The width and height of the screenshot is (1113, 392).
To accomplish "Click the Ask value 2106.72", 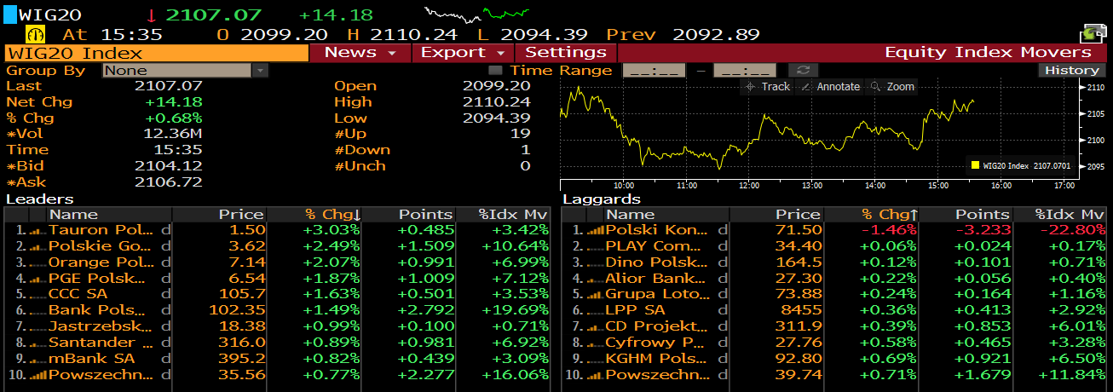I will 169,182.
